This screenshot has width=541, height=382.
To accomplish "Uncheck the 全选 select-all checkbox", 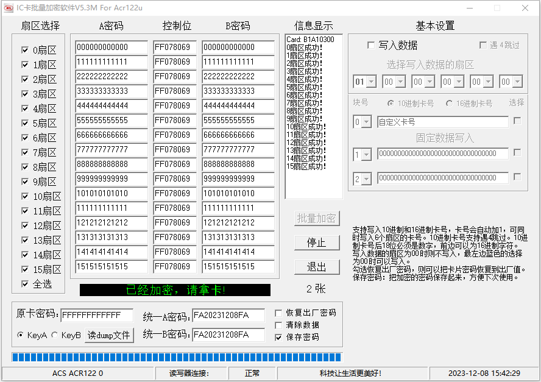I will 25,284.
